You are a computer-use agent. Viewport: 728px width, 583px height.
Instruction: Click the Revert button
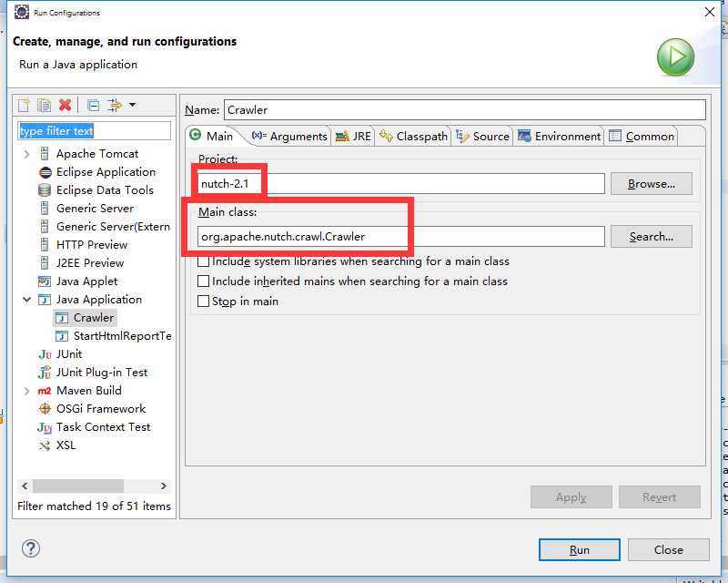tap(659, 497)
